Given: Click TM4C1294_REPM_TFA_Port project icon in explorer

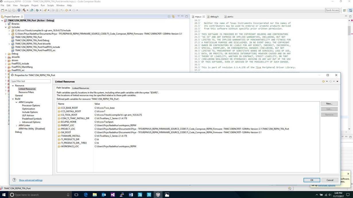Looking at the screenshot, I should pos(6,20).
